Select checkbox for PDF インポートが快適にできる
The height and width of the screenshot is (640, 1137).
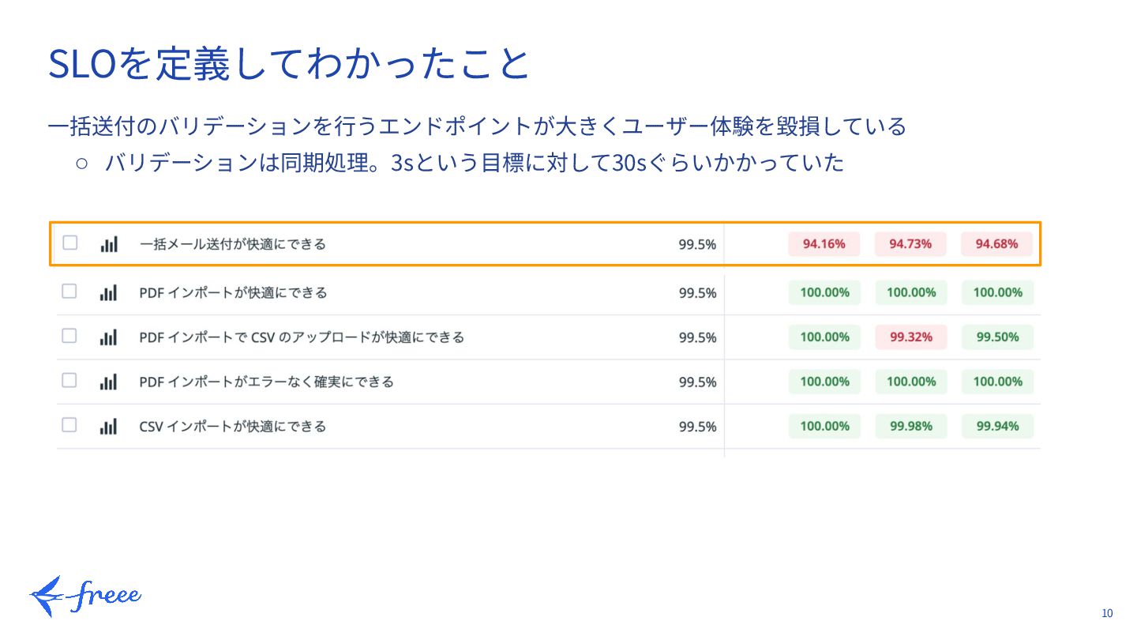click(x=69, y=292)
